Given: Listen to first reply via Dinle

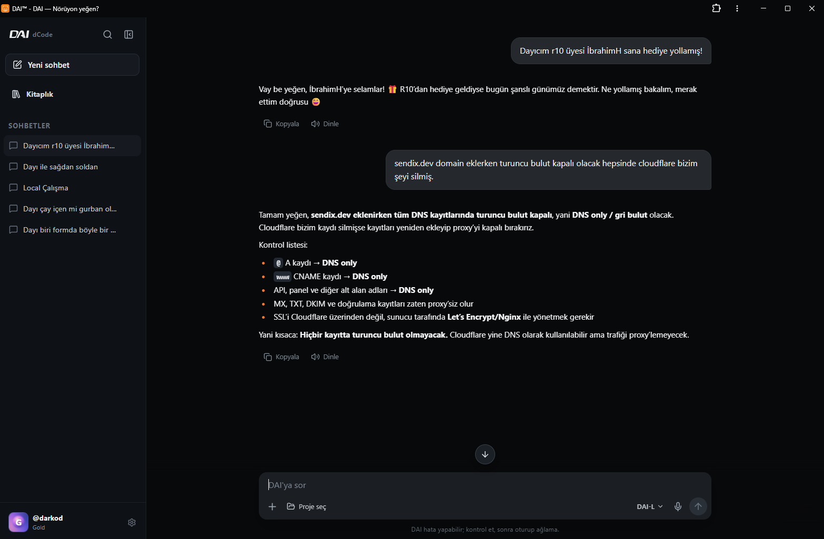Looking at the screenshot, I should 325,124.
